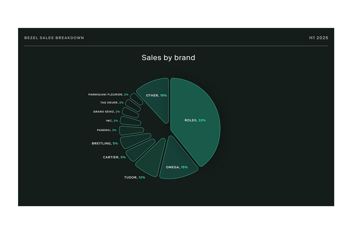Click the 'BEZEL SALES BREAKDOWN' header text
The image size is (358, 239).
pyautogui.click(x=54, y=38)
